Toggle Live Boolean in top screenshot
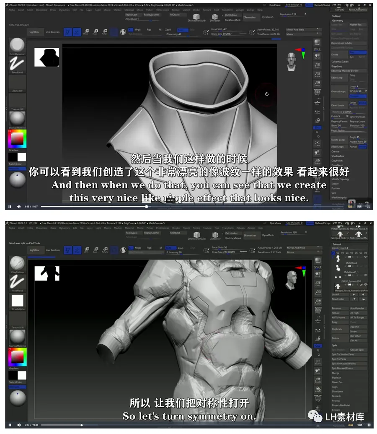 [x=52, y=32]
